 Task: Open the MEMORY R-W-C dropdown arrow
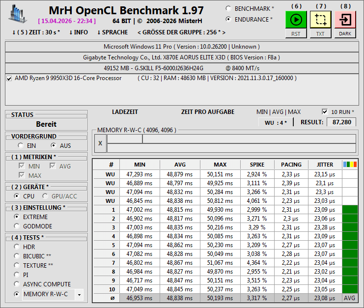79,295
